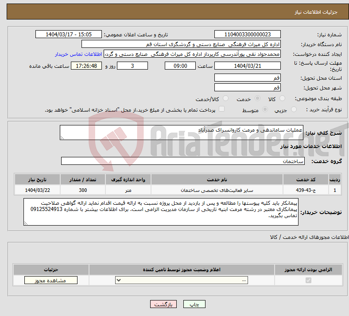Click the تعداد / مقدار column header

pyautogui.click(x=82, y=179)
